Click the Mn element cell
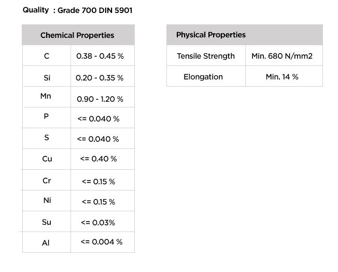The image size is (338, 272). click(47, 97)
